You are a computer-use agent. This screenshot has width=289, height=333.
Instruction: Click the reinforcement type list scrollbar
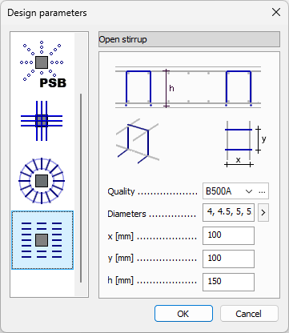click(81, 188)
